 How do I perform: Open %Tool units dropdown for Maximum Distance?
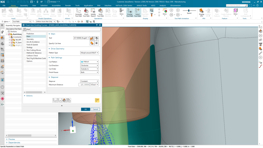94,85
